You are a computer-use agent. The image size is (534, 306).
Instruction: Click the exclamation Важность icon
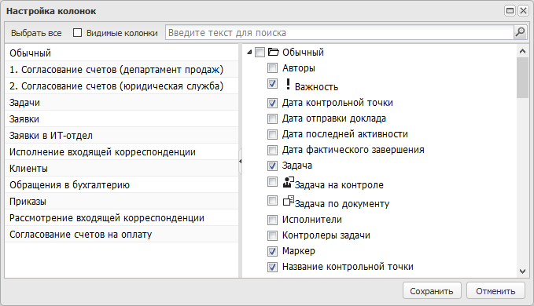pos(288,84)
